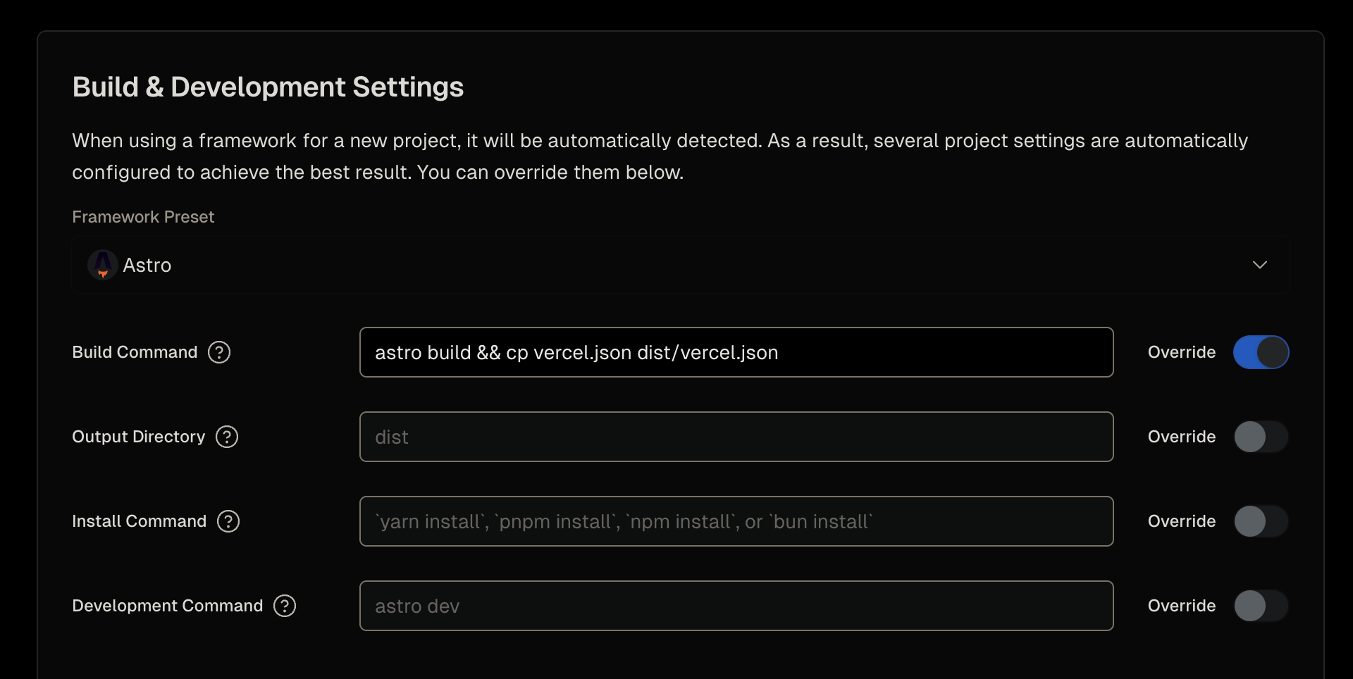The height and width of the screenshot is (679, 1353).
Task: Enable the Development Command override toggle
Action: coord(1261,606)
